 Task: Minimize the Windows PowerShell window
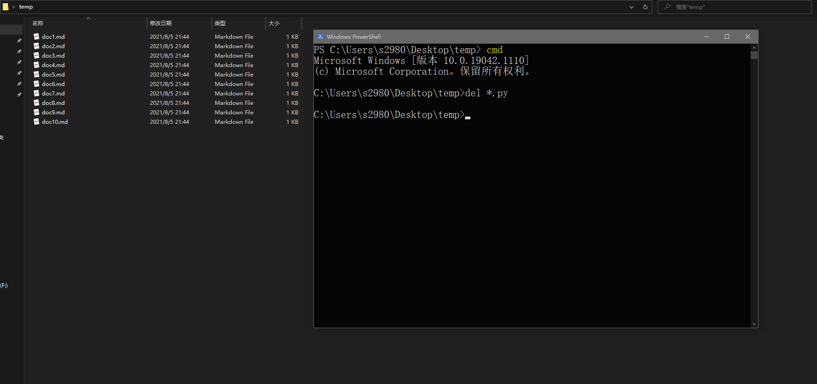[x=707, y=36]
